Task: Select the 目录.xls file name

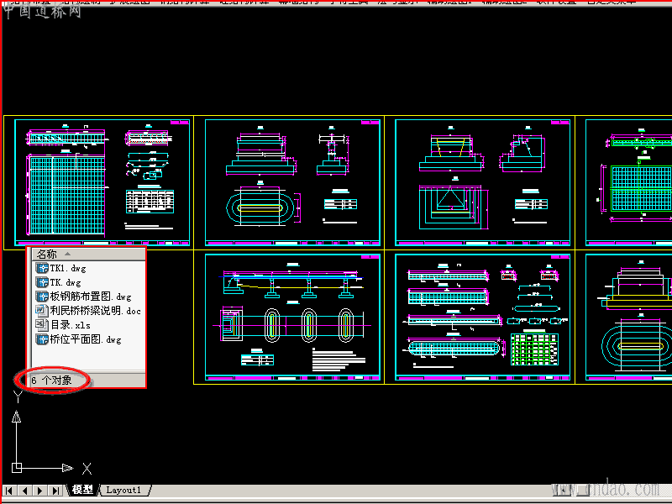Action: pos(71,325)
